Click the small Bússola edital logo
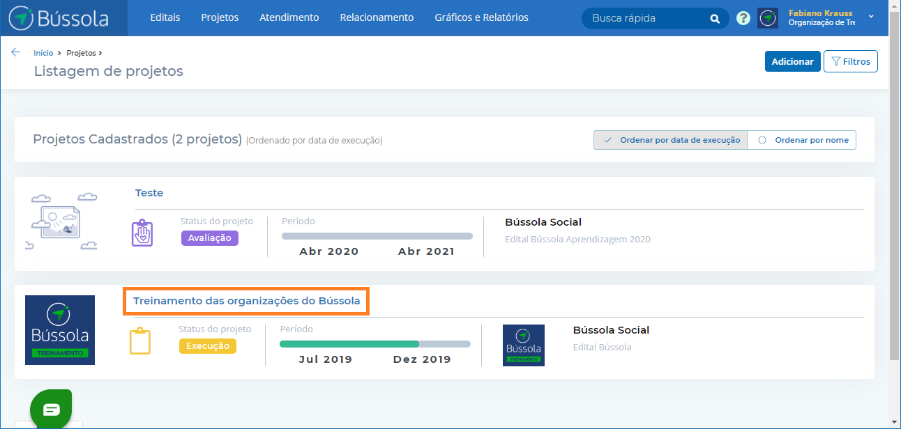 click(x=524, y=345)
